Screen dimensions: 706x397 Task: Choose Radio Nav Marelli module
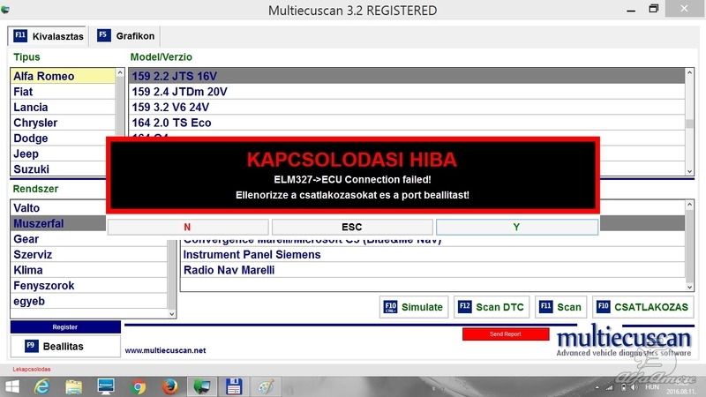click(432, 270)
